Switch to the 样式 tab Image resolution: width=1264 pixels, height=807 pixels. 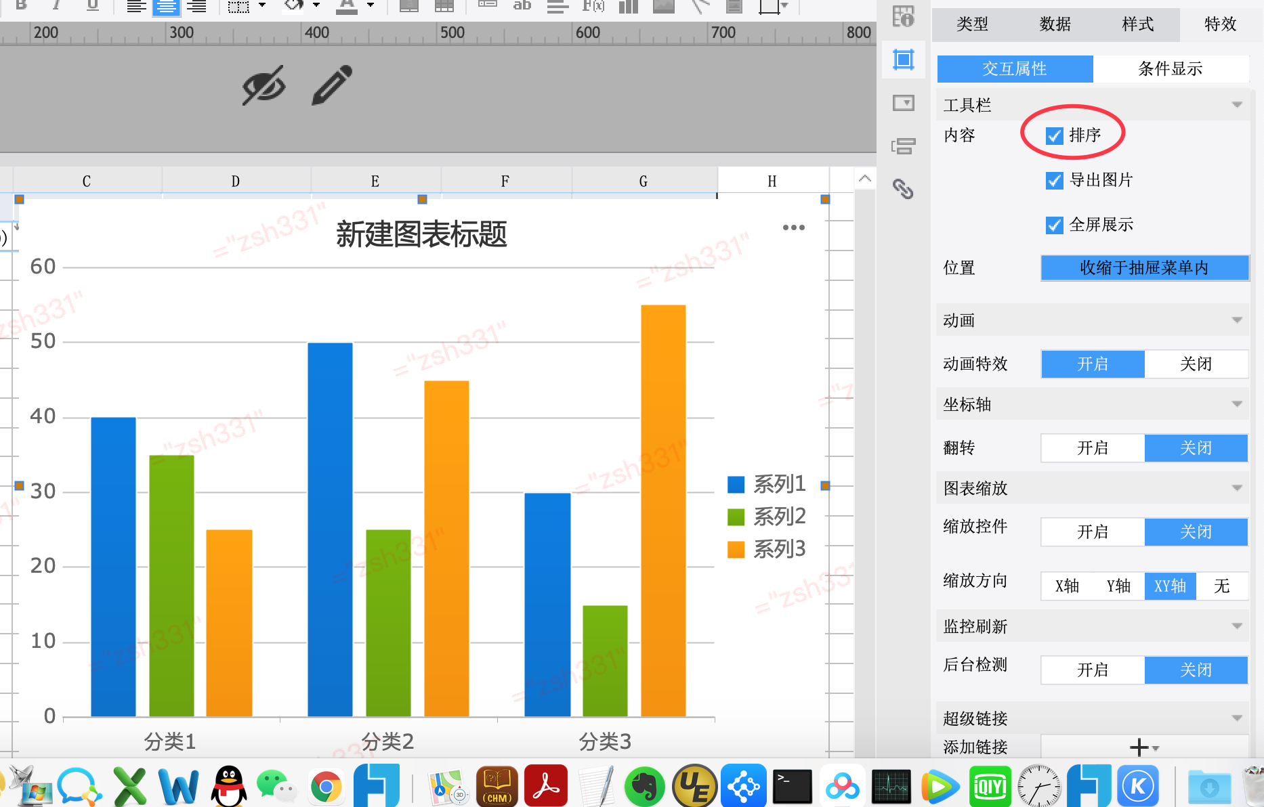pyautogui.click(x=1138, y=24)
